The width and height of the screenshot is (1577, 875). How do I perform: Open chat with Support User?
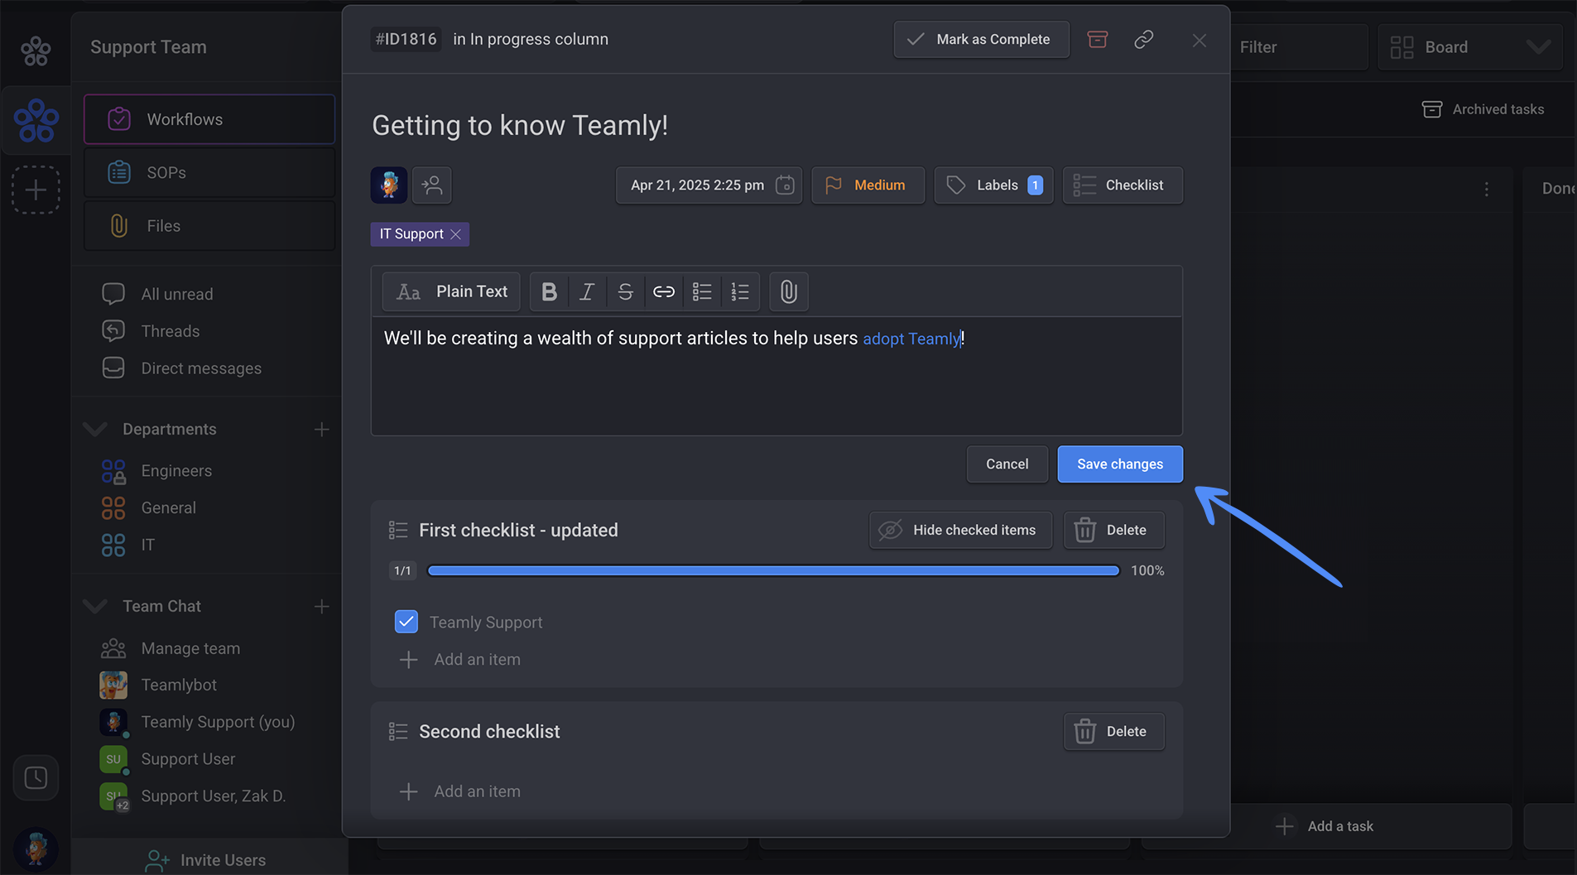point(188,759)
